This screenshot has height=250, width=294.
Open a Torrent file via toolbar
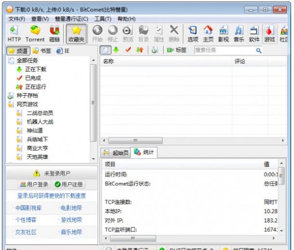(35, 34)
